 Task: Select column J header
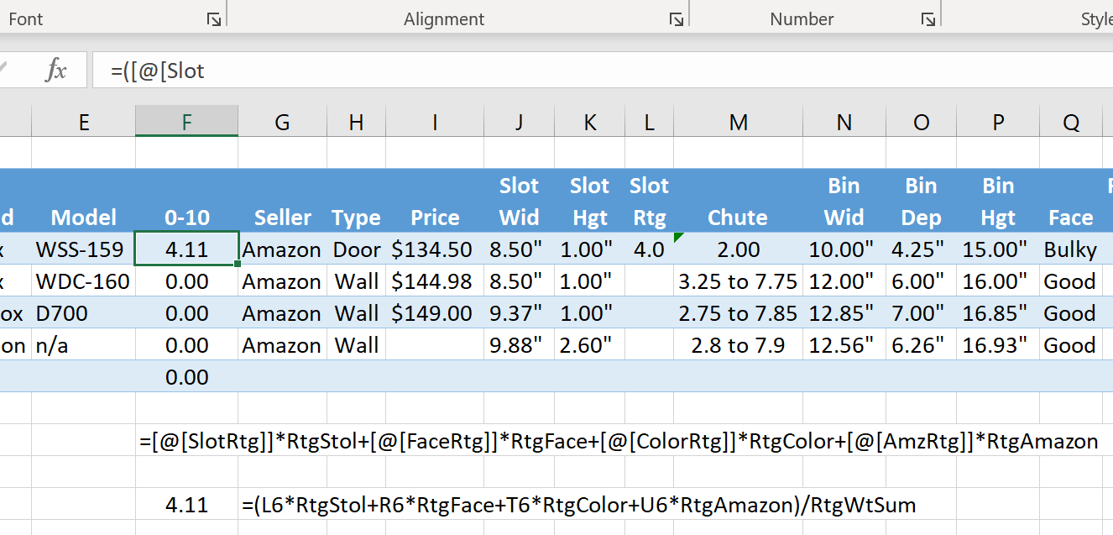519,123
